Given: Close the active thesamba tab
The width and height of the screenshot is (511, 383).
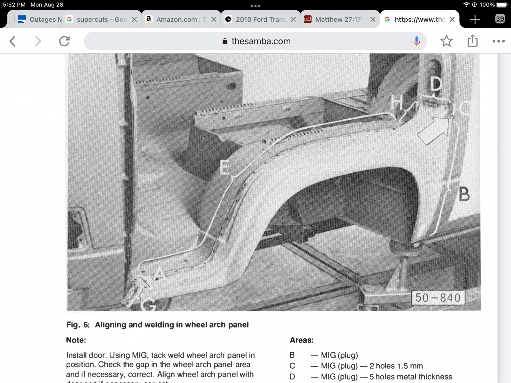Looking at the screenshot, I should pyautogui.click(x=452, y=19).
